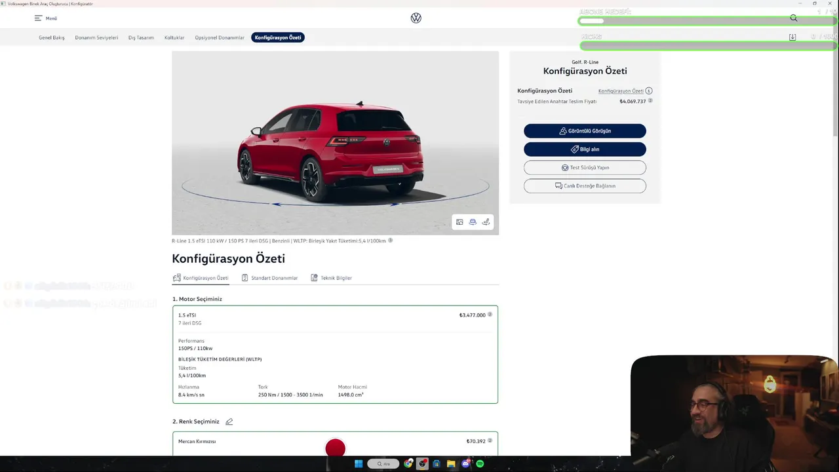
Task: Click the download icon in top bar
Action: click(x=792, y=37)
